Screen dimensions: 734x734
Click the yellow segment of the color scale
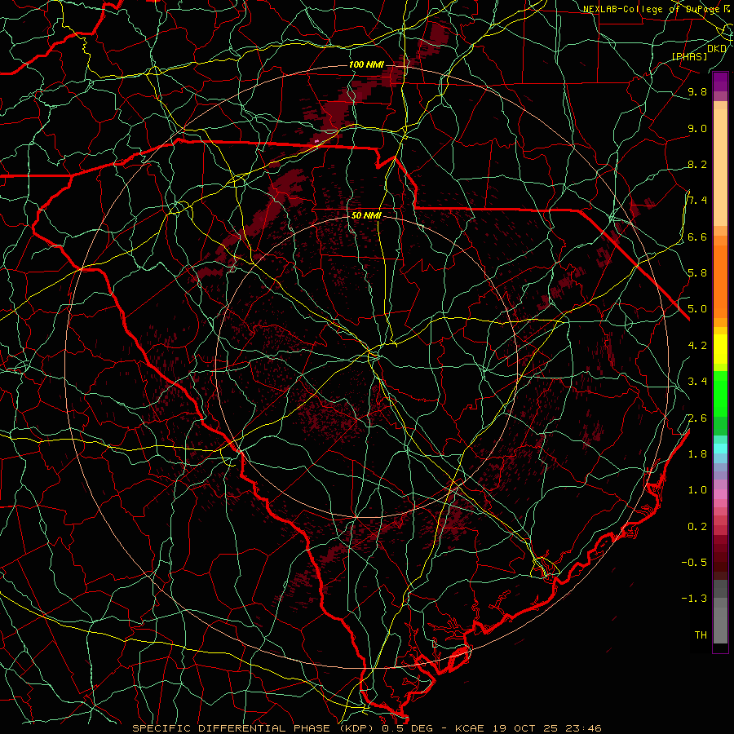720,349
